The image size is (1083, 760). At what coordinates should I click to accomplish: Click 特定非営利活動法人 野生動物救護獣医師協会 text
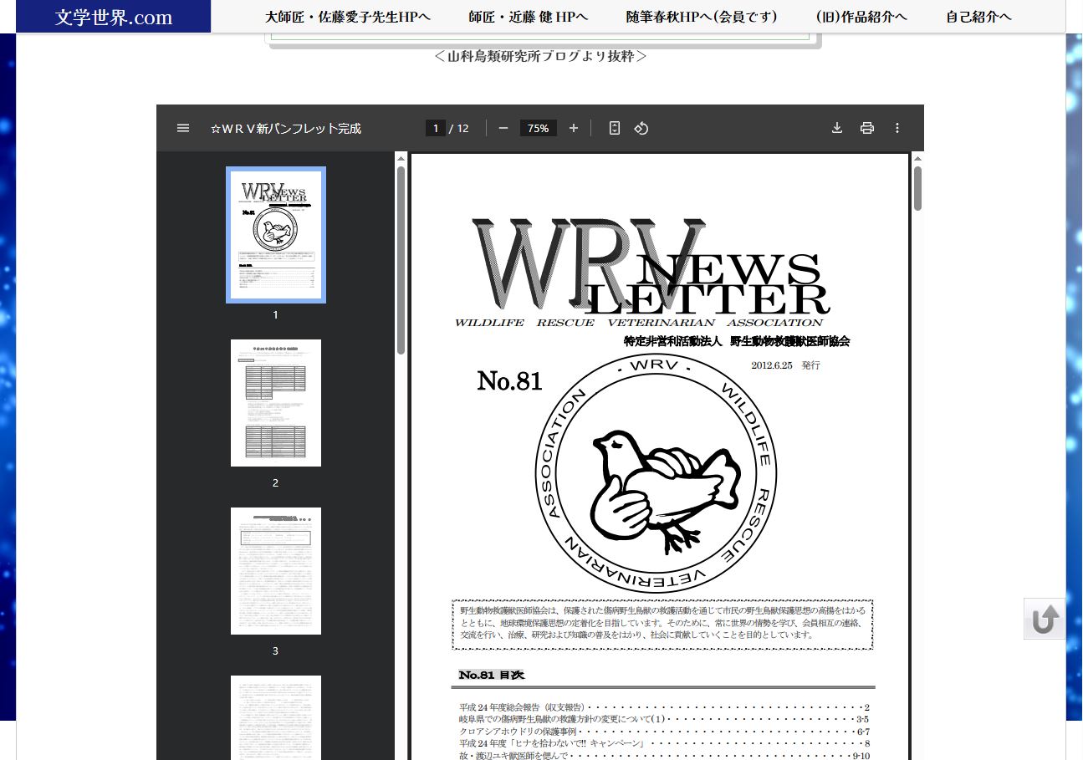737,341
